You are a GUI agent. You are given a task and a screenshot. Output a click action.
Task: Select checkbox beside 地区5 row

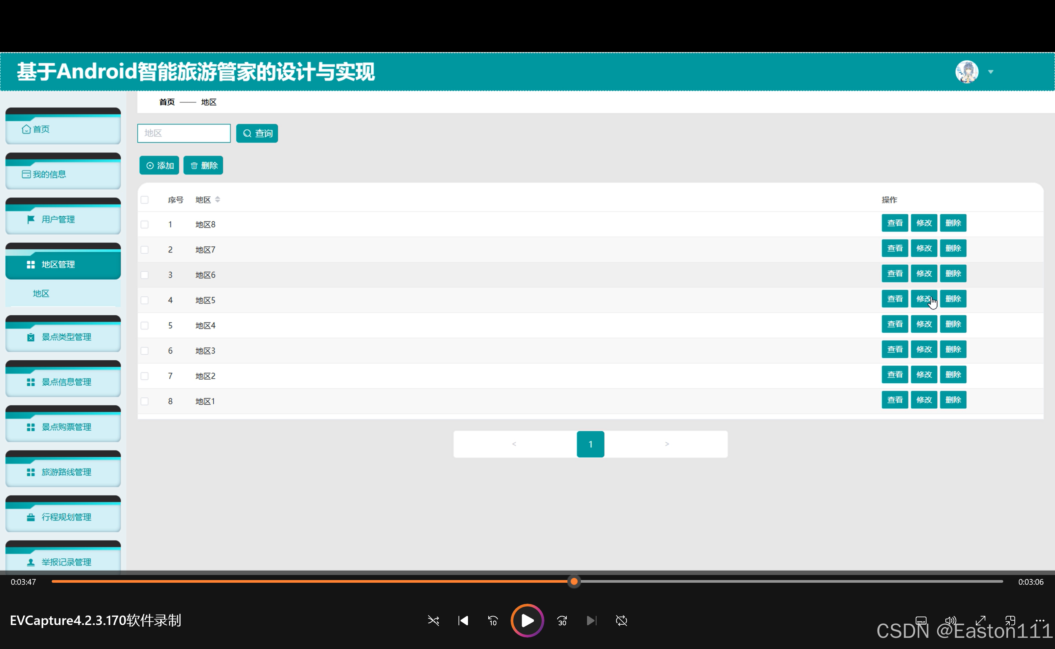click(145, 300)
